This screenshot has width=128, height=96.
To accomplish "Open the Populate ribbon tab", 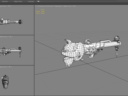I will click(31, 2).
